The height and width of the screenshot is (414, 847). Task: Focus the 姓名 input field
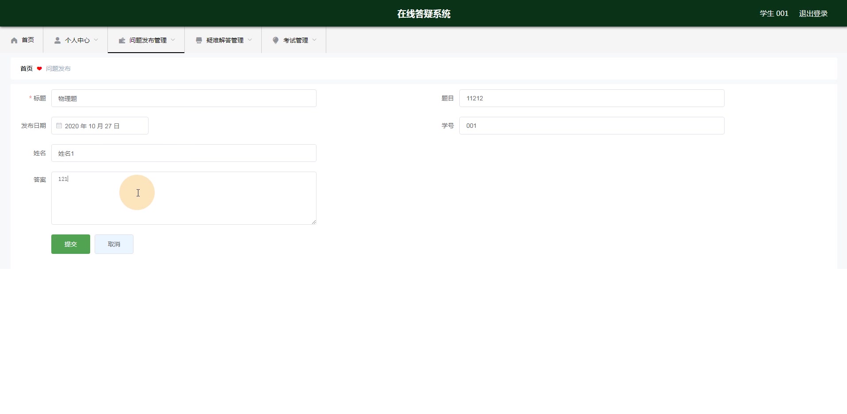click(184, 153)
